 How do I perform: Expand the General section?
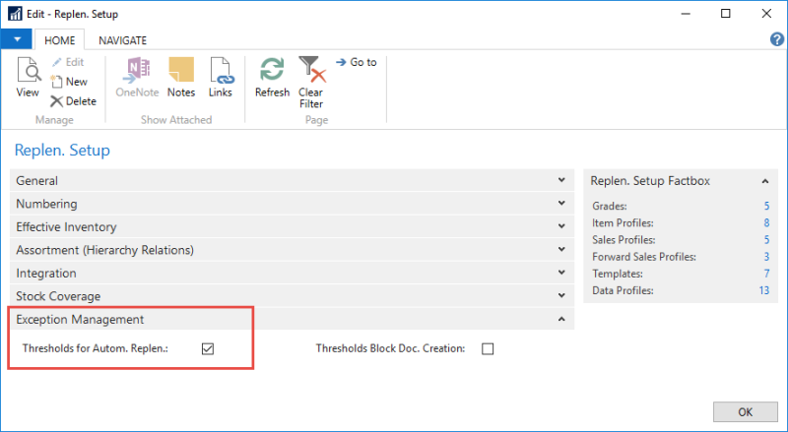[561, 181]
